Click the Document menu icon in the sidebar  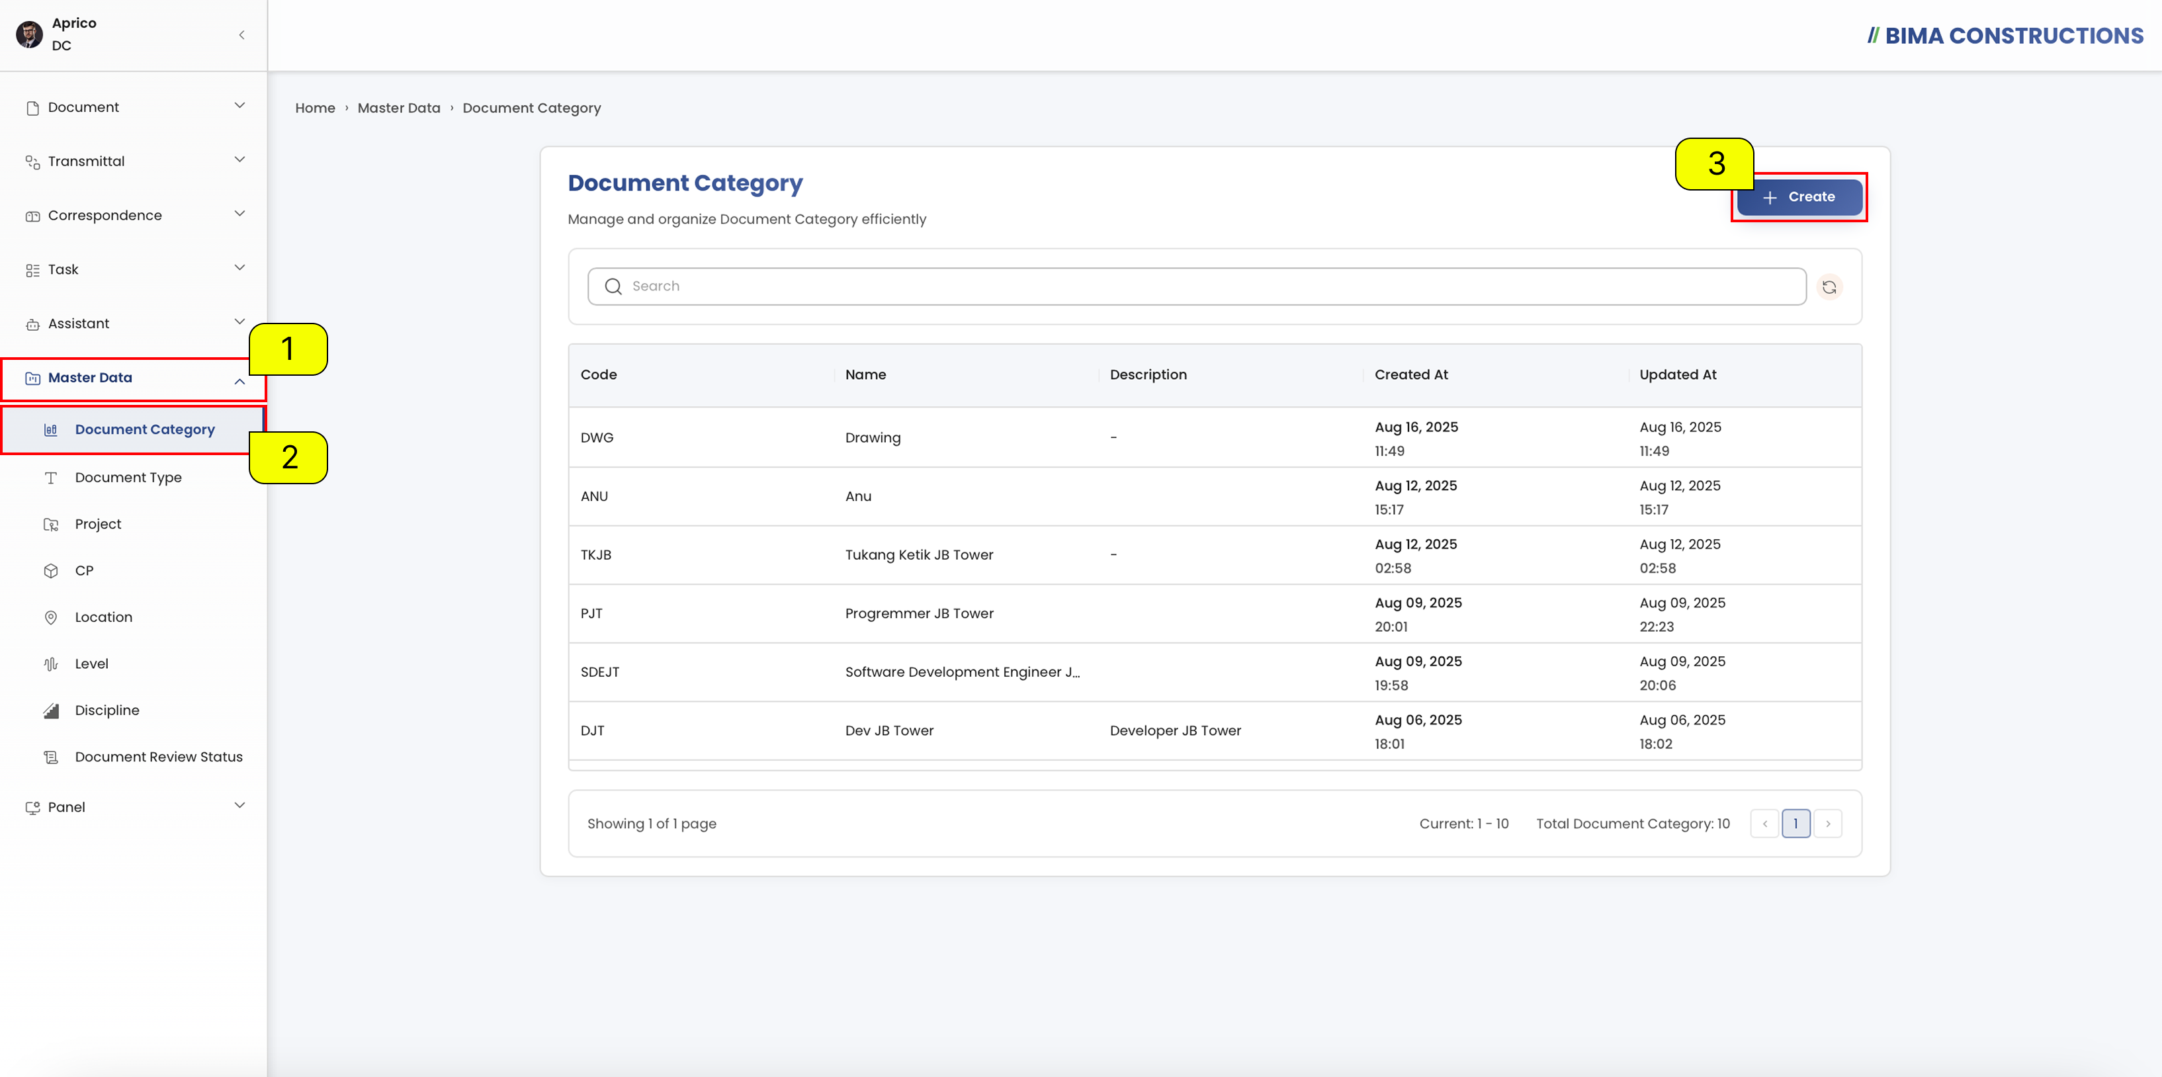click(32, 108)
